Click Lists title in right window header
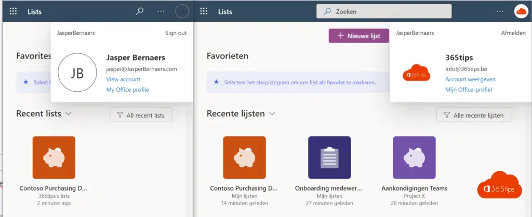532x217 pixels. (225, 11)
